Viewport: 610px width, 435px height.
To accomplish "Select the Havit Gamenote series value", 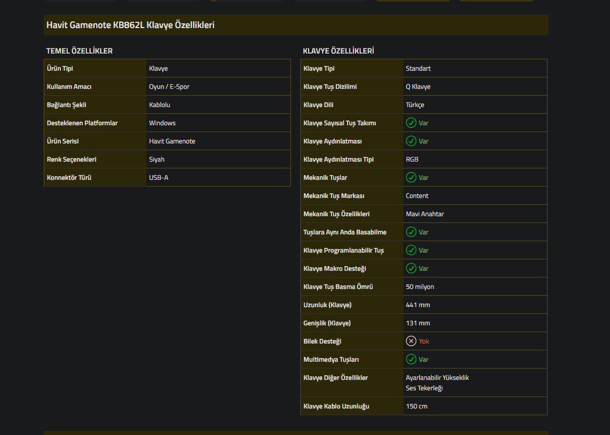I will (x=172, y=141).
